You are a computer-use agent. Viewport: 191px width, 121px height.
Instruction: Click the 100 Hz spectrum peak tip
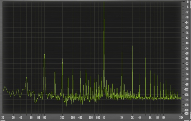point(44,54)
